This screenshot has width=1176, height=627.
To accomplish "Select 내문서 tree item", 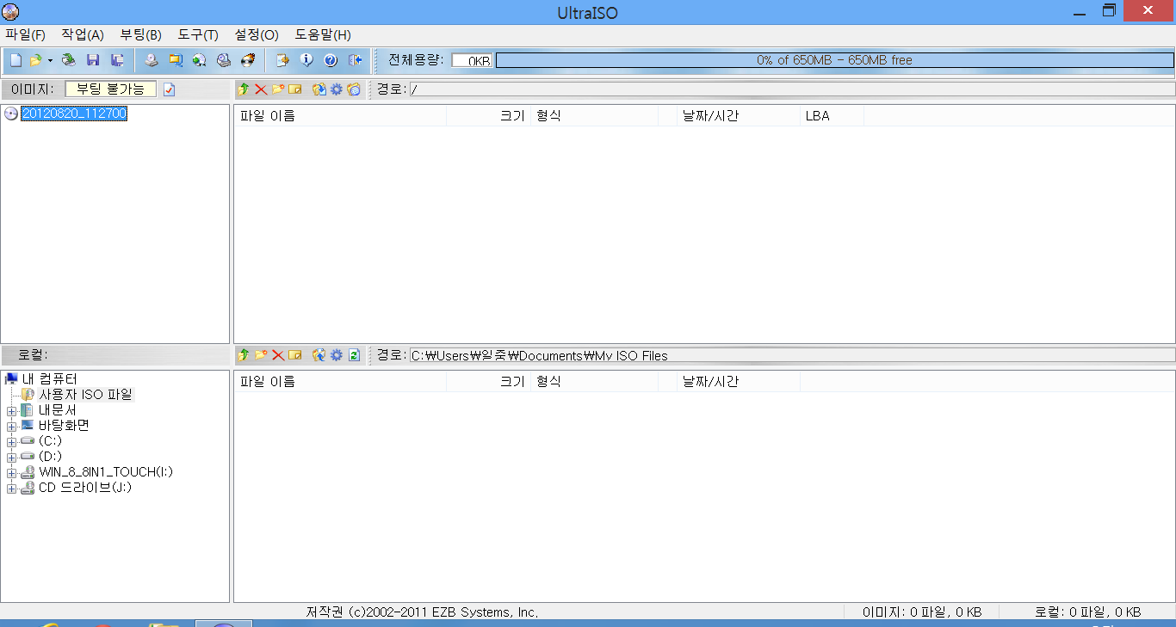I will [x=57, y=410].
